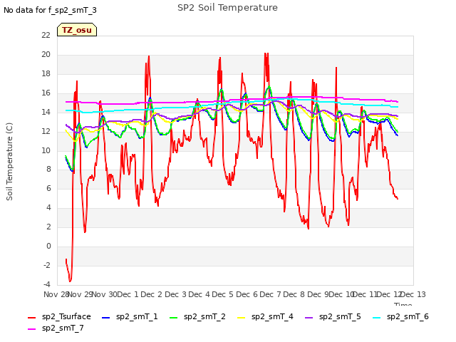Click the magenta sp2_smT_7 legend swatch
The width and height of the screenshot is (456, 342).
click(x=31, y=329)
